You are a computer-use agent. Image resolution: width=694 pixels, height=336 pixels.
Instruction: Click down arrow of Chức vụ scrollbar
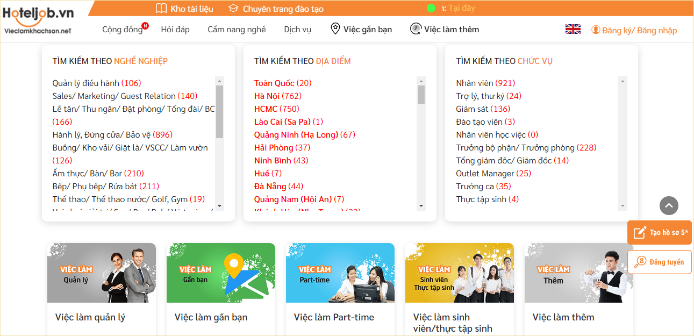click(623, 206)
